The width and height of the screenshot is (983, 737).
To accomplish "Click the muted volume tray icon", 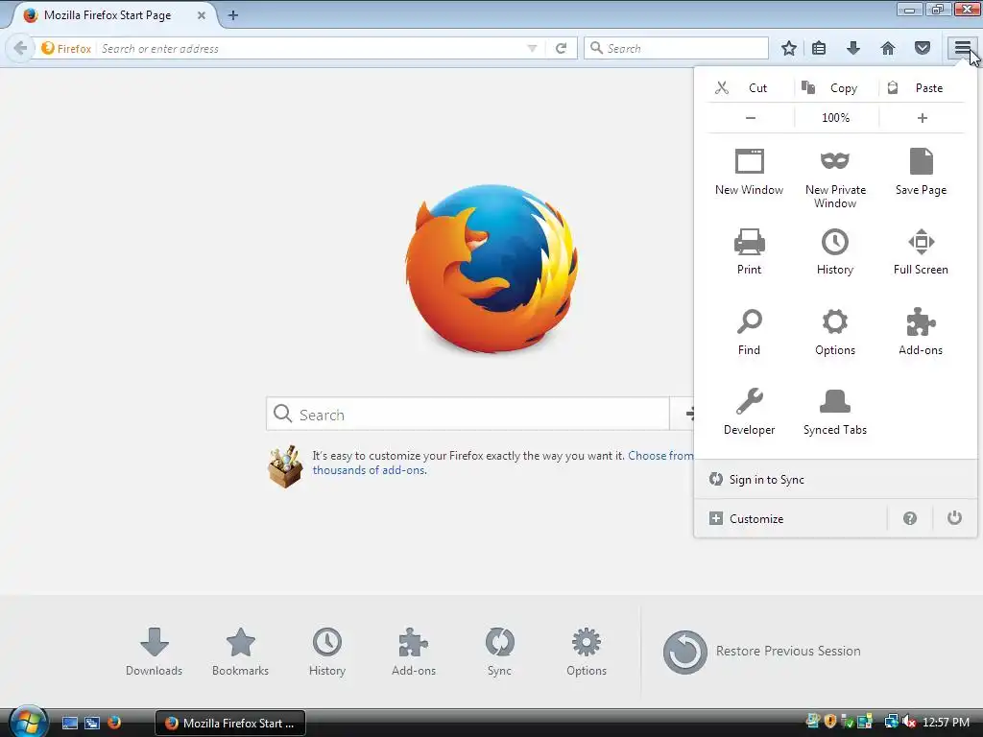I will click(909, 722).
